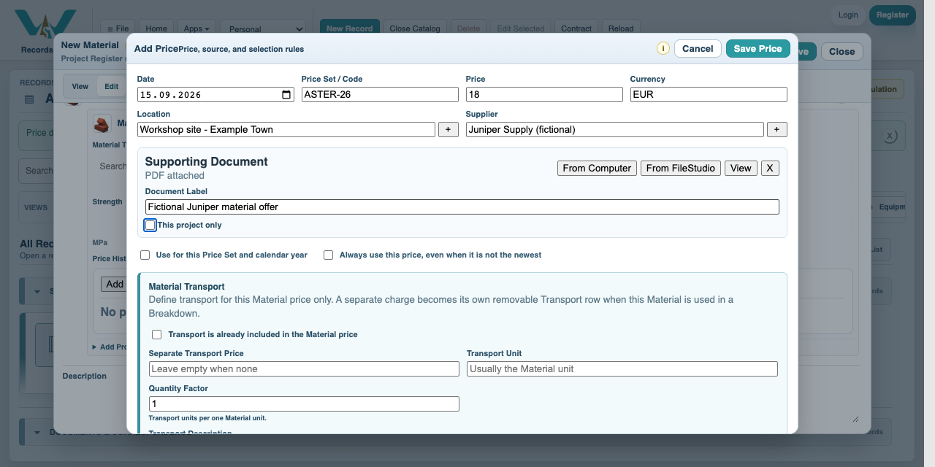Click the Currency field showing EUR
Image resolution: width=935 pixels, height=467 pixels.
(709, 94)
